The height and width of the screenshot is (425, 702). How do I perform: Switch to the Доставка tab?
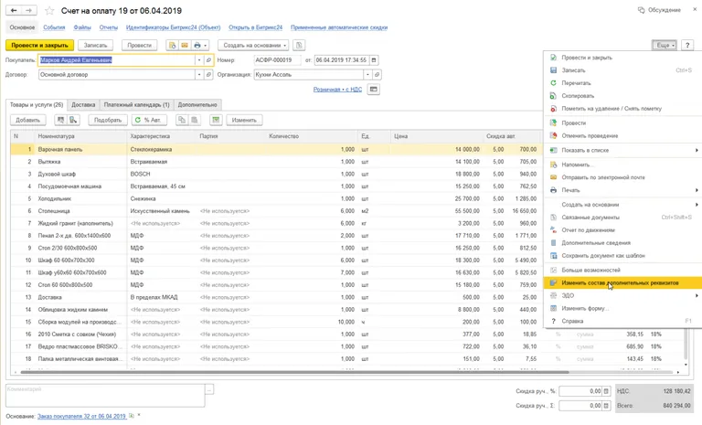coord(83,104)
